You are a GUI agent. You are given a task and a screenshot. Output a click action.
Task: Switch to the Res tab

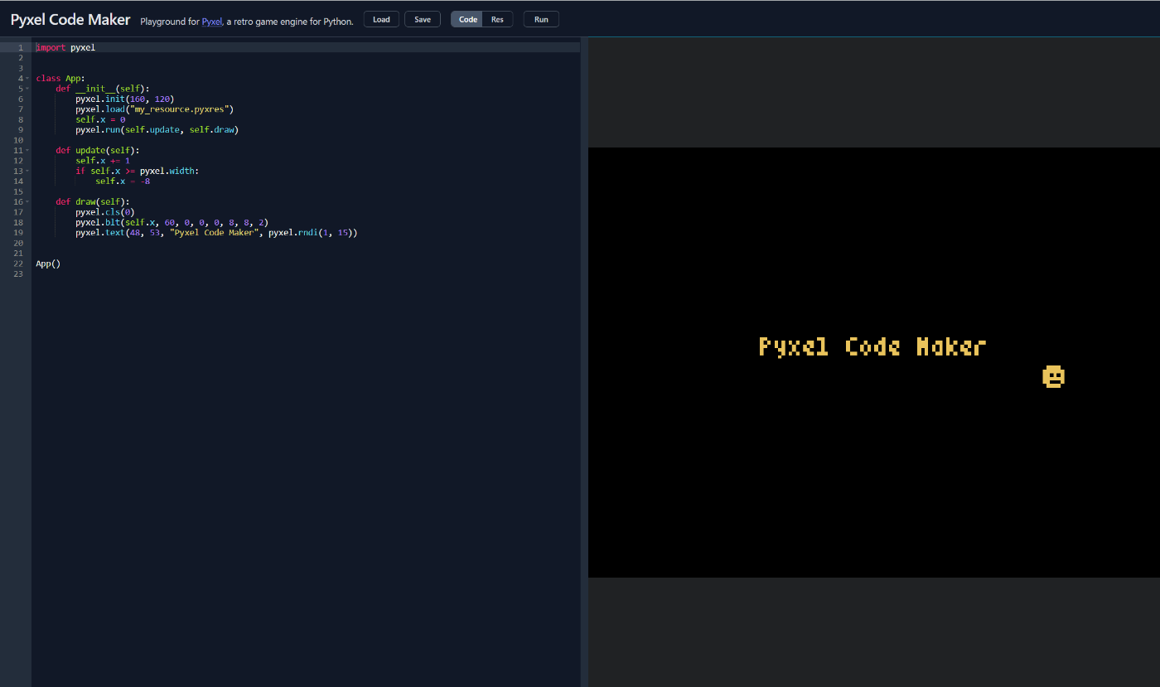tap(497, 19)
